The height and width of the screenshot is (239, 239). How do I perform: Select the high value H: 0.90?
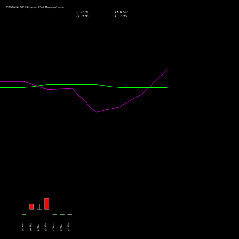121,12
